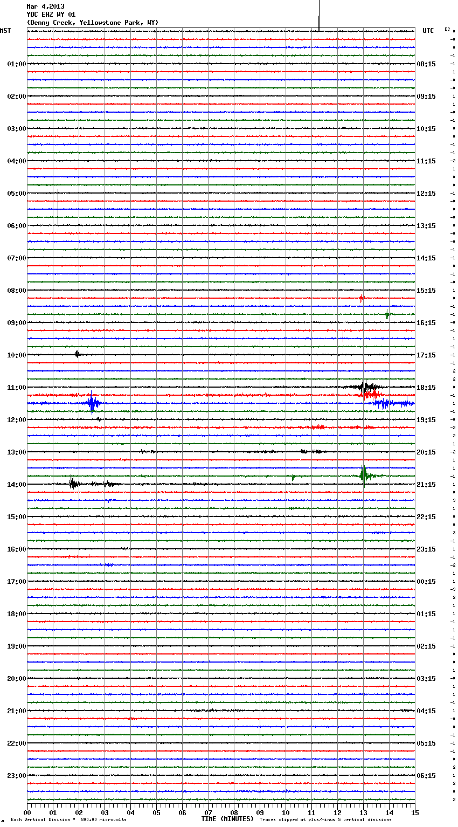458x827 pixels.
Task: Click the '02:15' UTC time label
Action: click(x=426, y=646)
